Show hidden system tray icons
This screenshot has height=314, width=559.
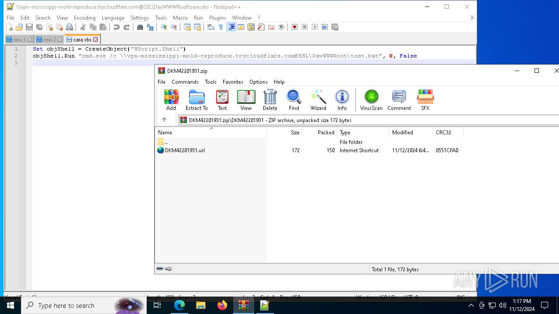(x=471, y=305)
